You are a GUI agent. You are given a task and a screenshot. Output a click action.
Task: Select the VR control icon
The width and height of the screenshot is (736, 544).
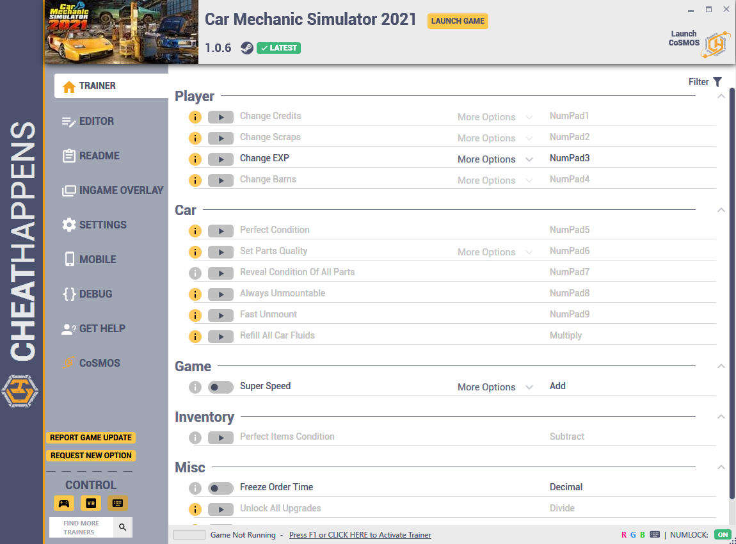coord(91,503)
